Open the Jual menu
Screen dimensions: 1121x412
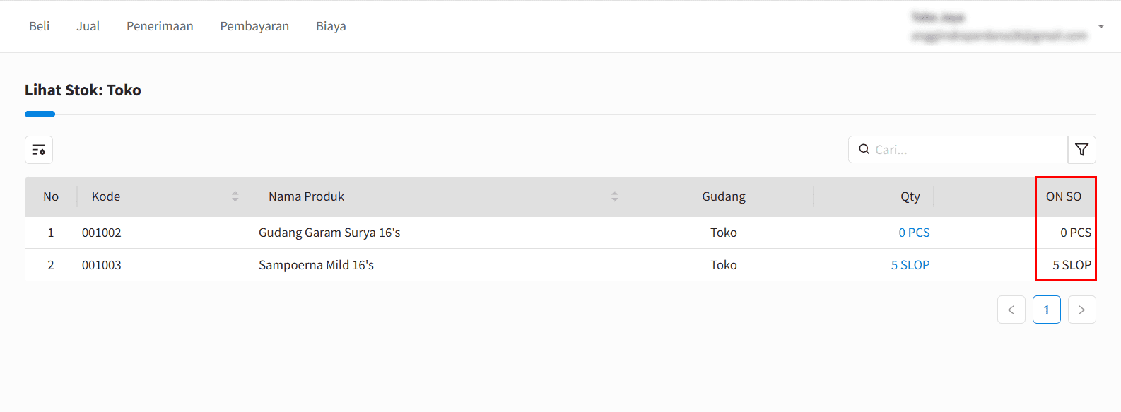(x=88, y=26)
